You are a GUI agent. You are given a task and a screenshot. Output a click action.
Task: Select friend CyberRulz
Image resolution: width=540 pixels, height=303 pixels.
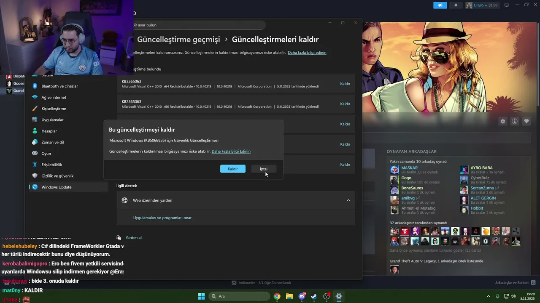coord(480,178)
